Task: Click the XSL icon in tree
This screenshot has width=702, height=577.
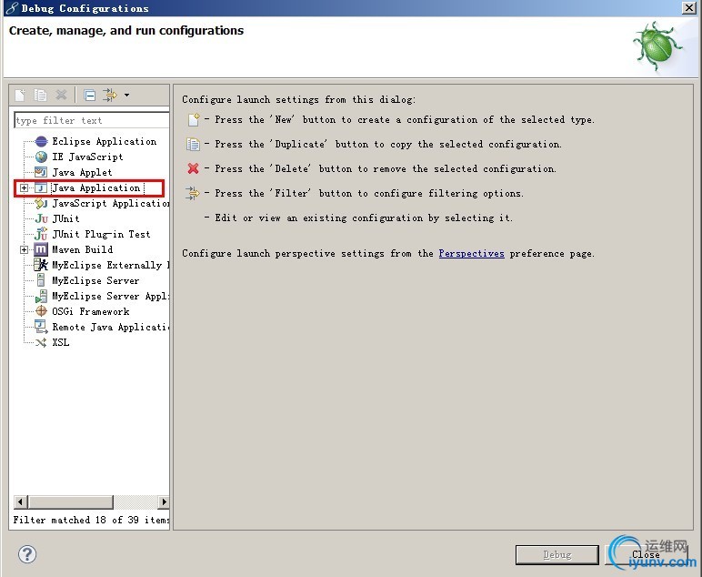Action: (41, 343)
